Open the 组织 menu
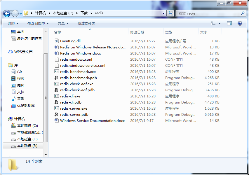Image resolution: width=249 pixels, height=175 pixels. [x=13, y=24]
